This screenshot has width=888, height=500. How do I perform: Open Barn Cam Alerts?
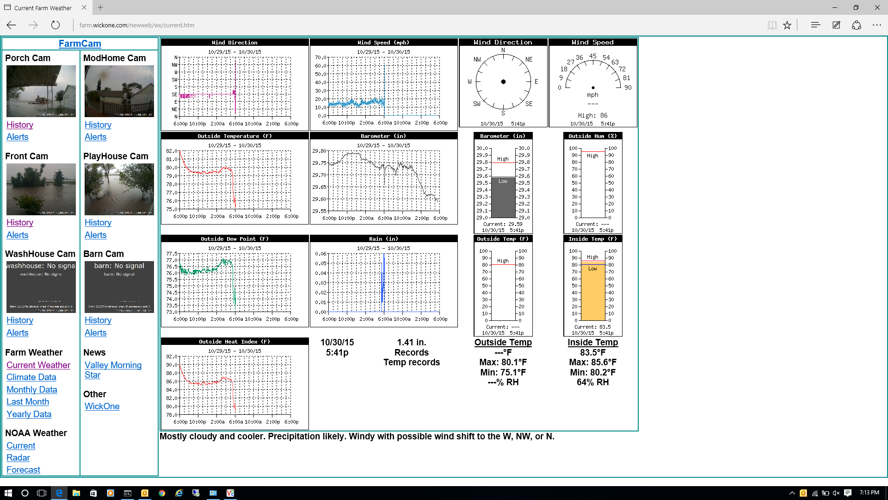click(96, 333)
